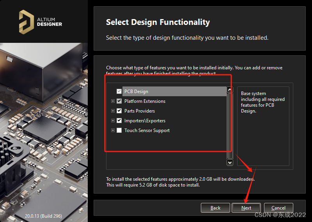
Task: Select the Touch Sensor Support label
Action: tap(147, 130)
